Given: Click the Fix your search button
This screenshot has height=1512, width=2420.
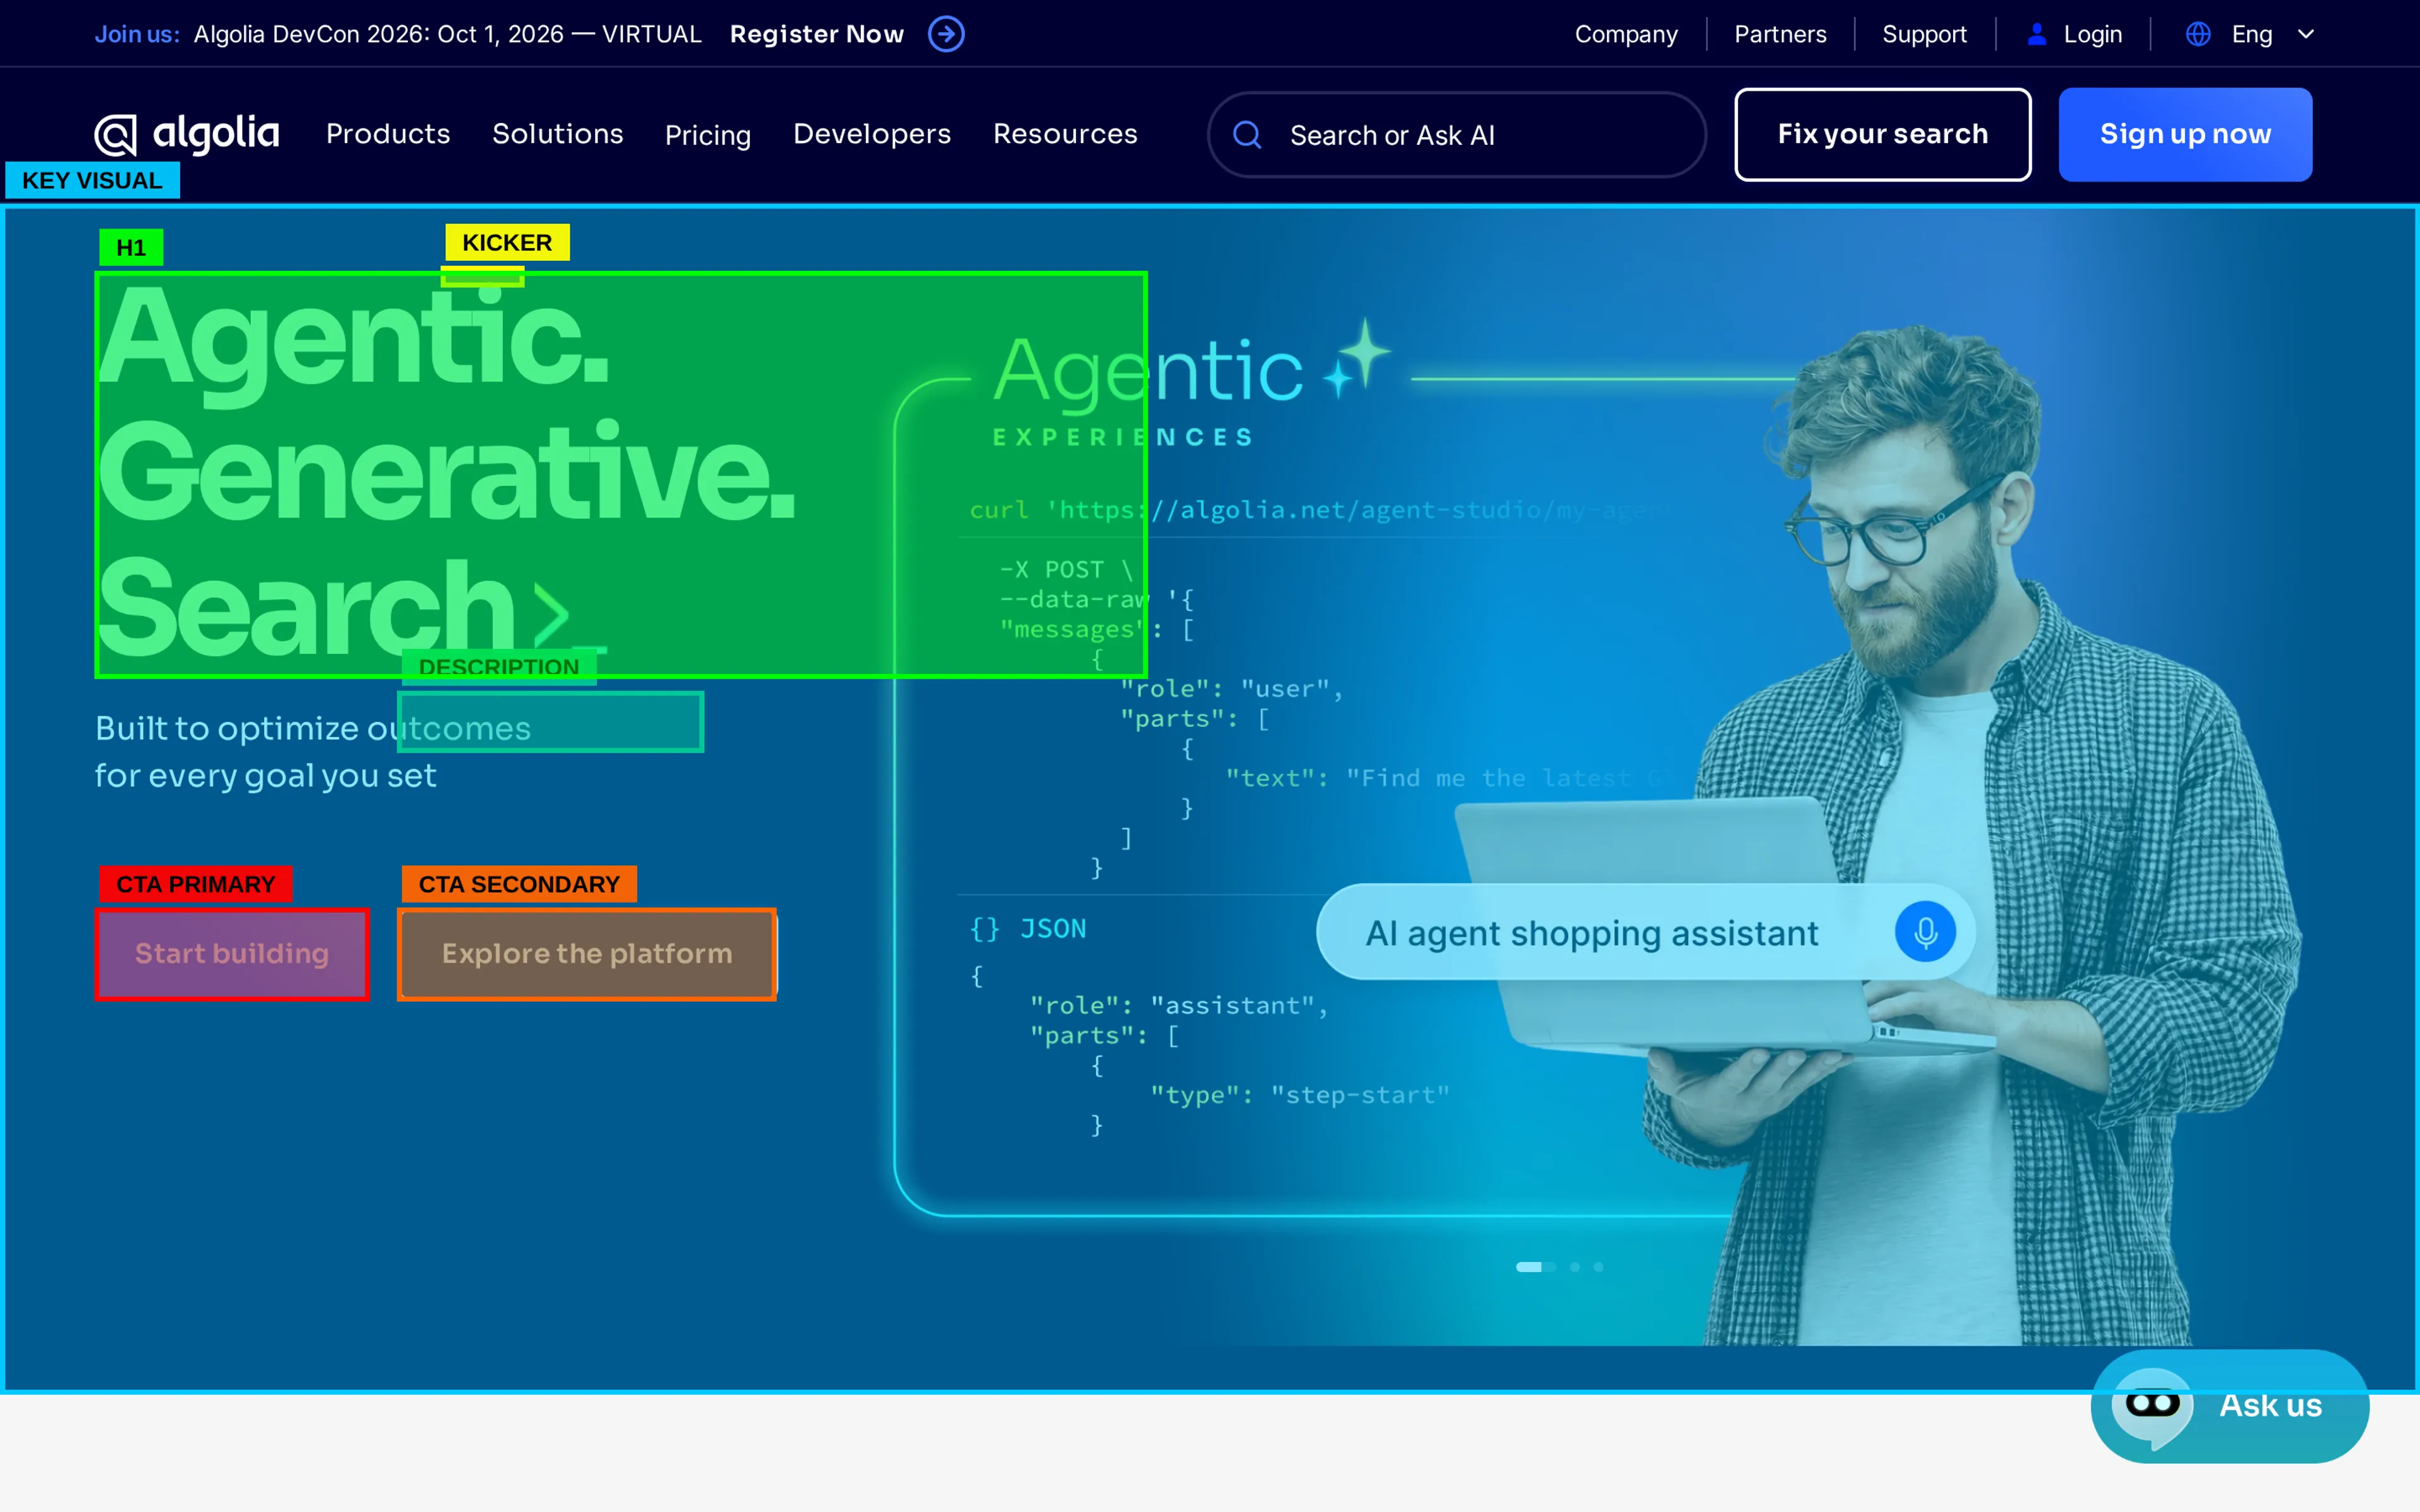Looking at the screenshot, I should click(1883, 134).
